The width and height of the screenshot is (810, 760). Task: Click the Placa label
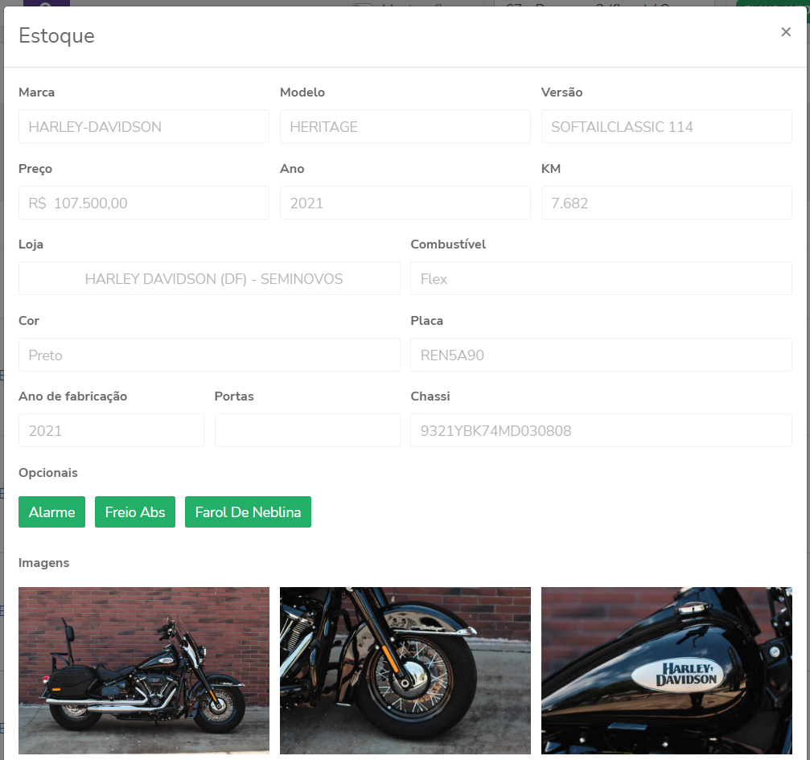[426, 321]
